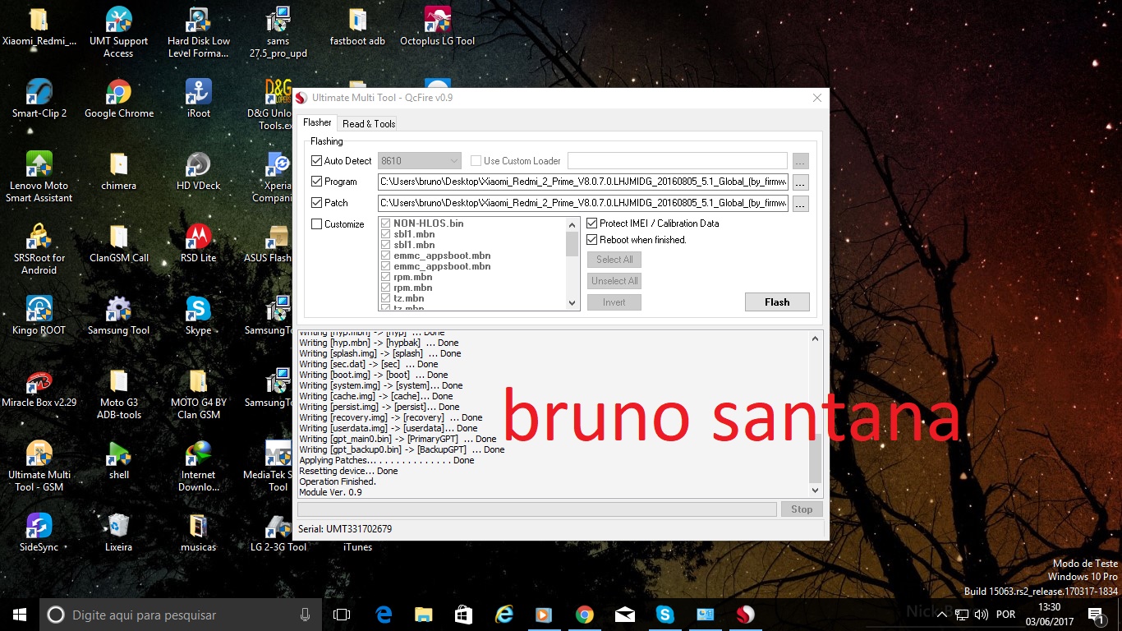This screenshot has width=1122, height=631.
Task: Uncheck Reboot when finished
Action: click(x=592, y=240)
